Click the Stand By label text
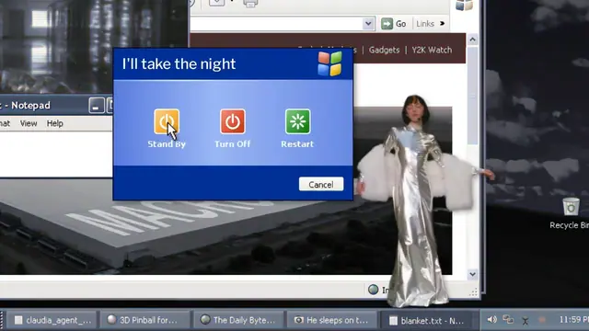589x331 pixels. coord(167,144)
